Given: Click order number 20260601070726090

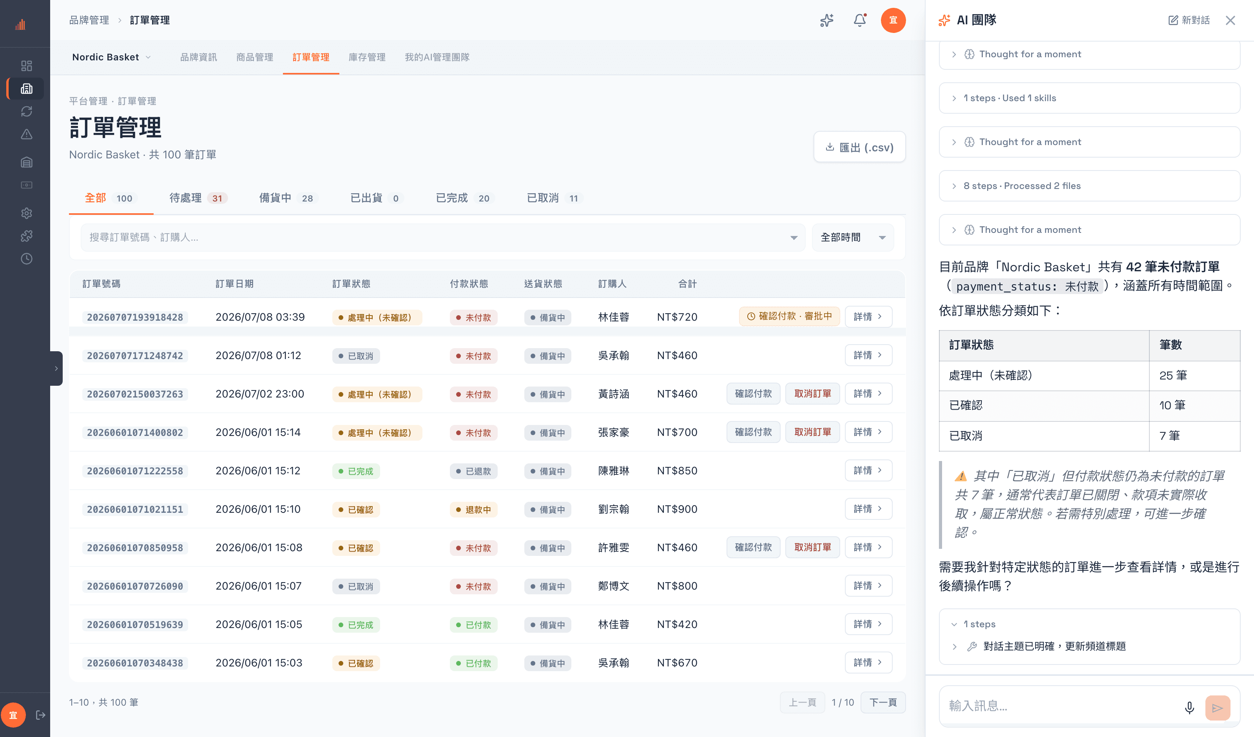Looking at the screenshot, I should pos(135,586).
